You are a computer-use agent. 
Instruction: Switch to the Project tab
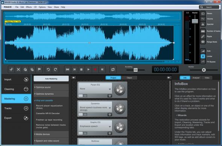point(113,78)
